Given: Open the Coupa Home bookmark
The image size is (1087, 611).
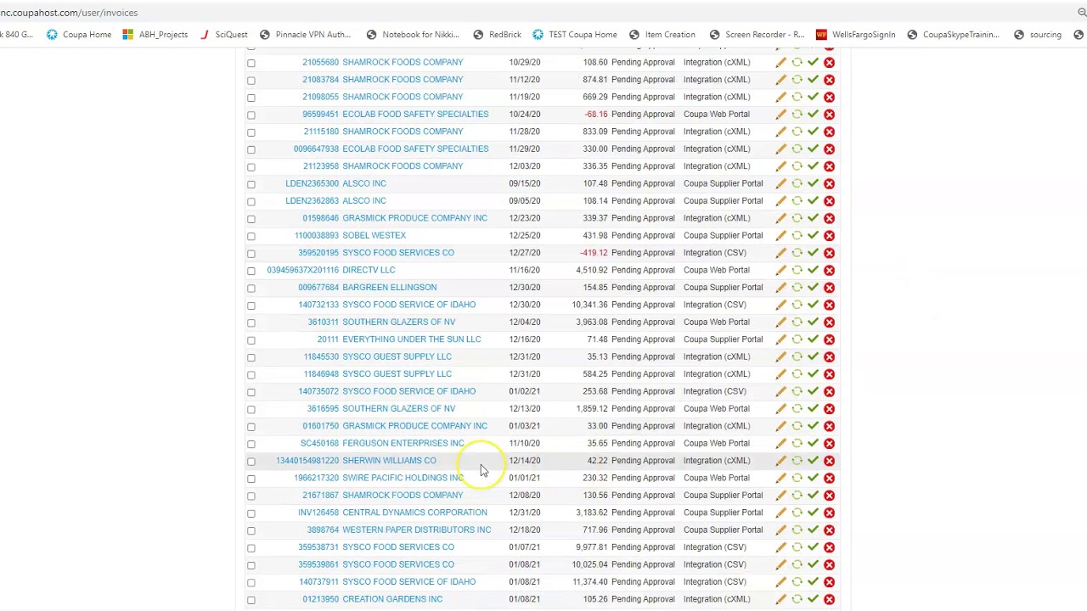Looking at the screenshot, I should (79, 35).
